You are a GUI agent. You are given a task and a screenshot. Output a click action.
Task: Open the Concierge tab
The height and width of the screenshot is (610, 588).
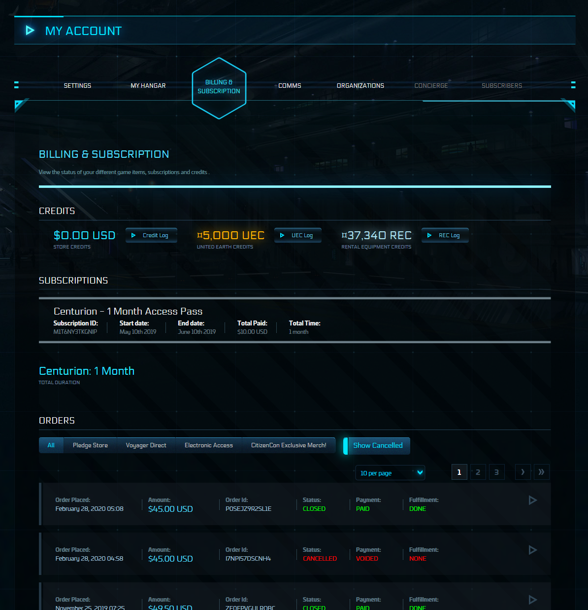point(431,86)
